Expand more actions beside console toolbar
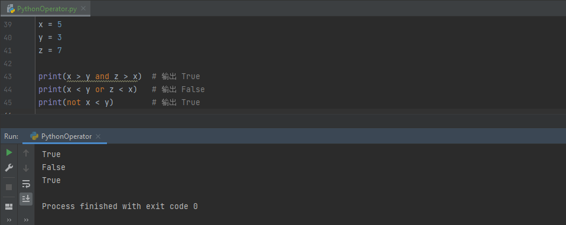566x225 pixels. [26, 220]
